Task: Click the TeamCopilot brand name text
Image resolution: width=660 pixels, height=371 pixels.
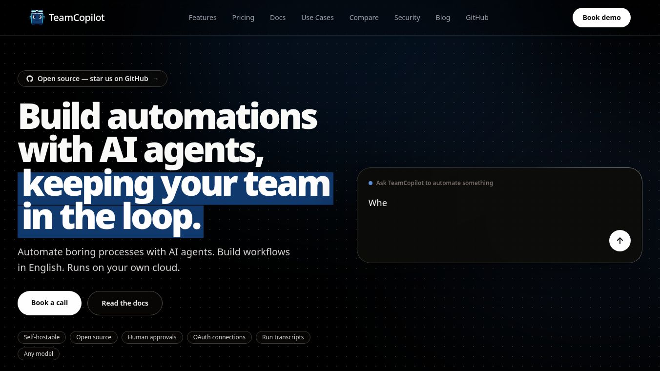Action: [x=77, y=18]
